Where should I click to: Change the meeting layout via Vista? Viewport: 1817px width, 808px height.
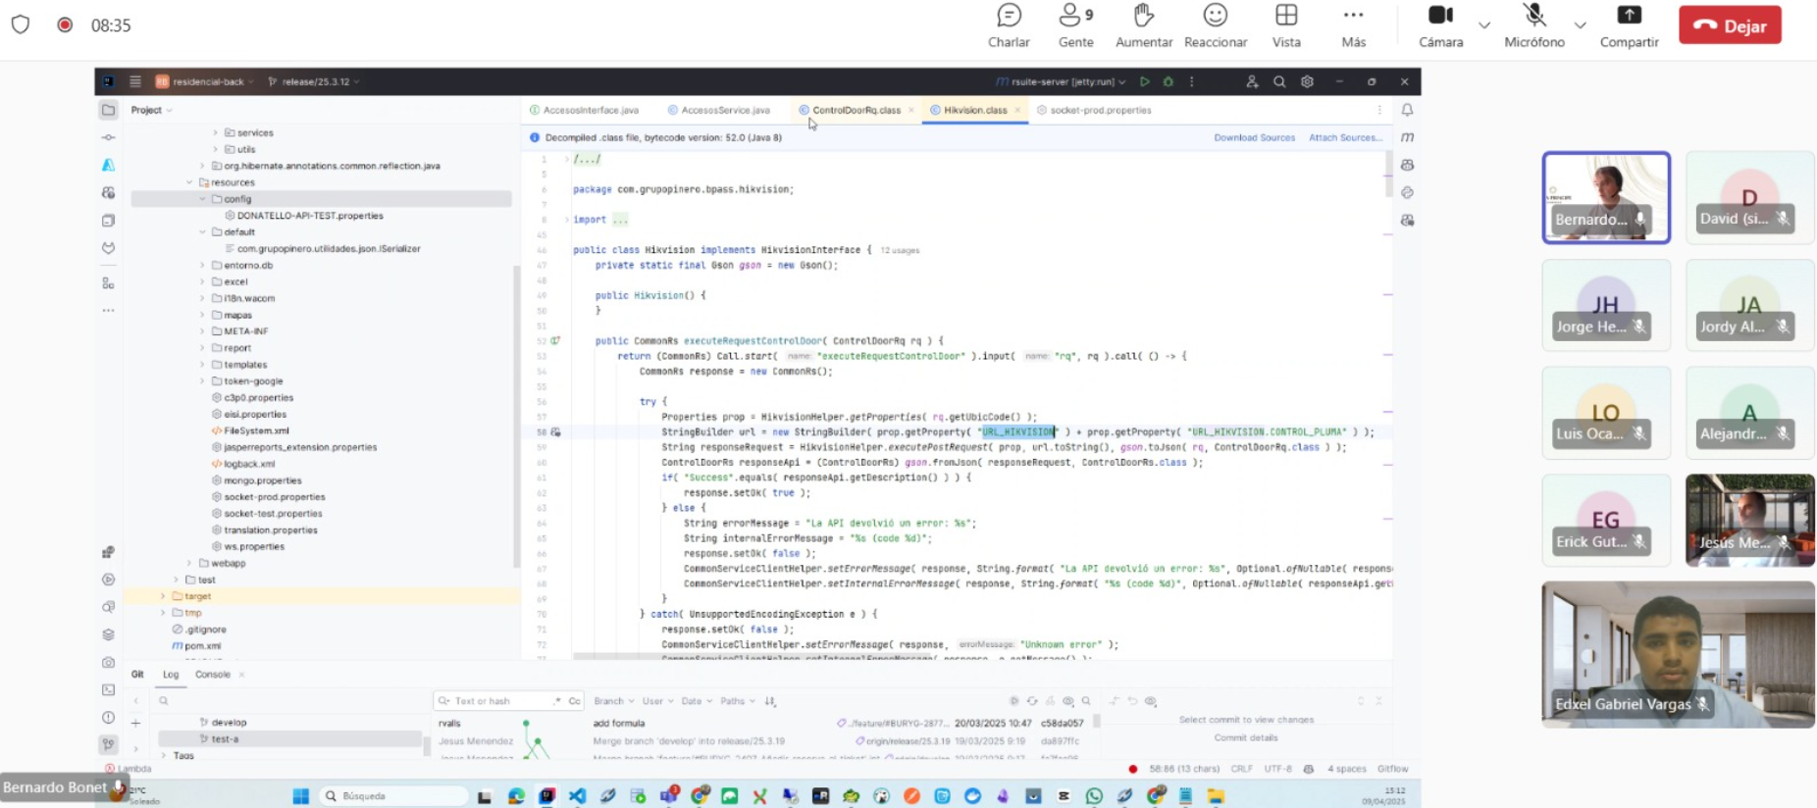tap(1286, 26)
